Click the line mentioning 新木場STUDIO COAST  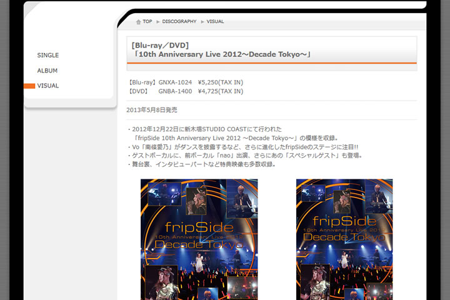(204, 129)
